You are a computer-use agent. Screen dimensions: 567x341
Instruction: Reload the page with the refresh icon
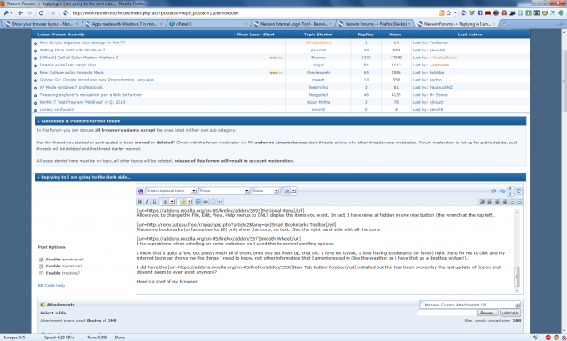pyautogui.click(x=42, y=13)
